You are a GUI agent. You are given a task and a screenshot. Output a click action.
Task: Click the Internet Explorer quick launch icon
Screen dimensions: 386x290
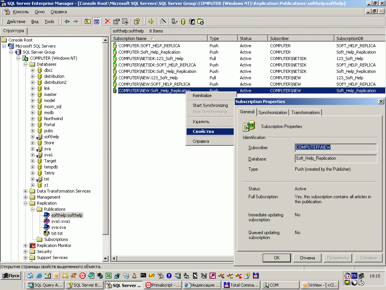39,276
